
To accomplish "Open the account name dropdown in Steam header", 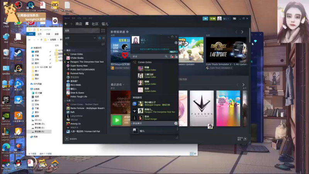I will pos(226,19).
